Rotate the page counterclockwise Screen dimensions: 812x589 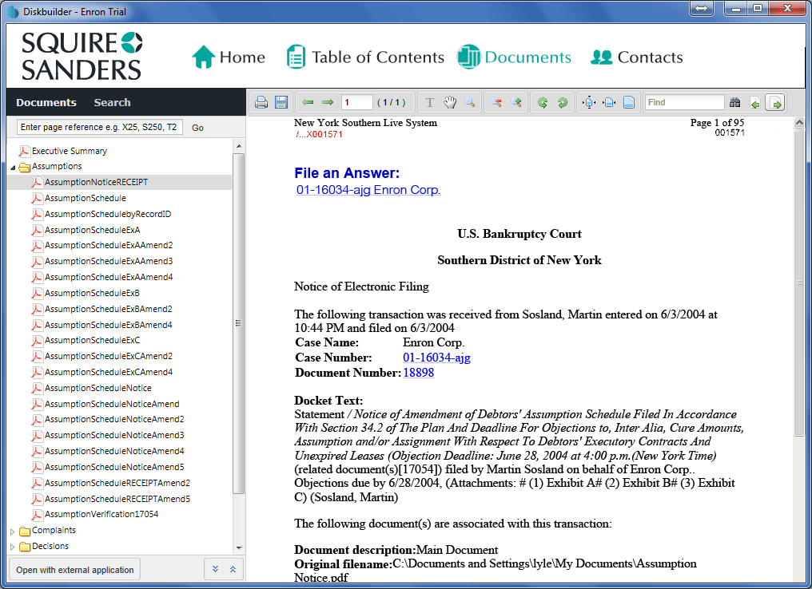pos(542,102)
